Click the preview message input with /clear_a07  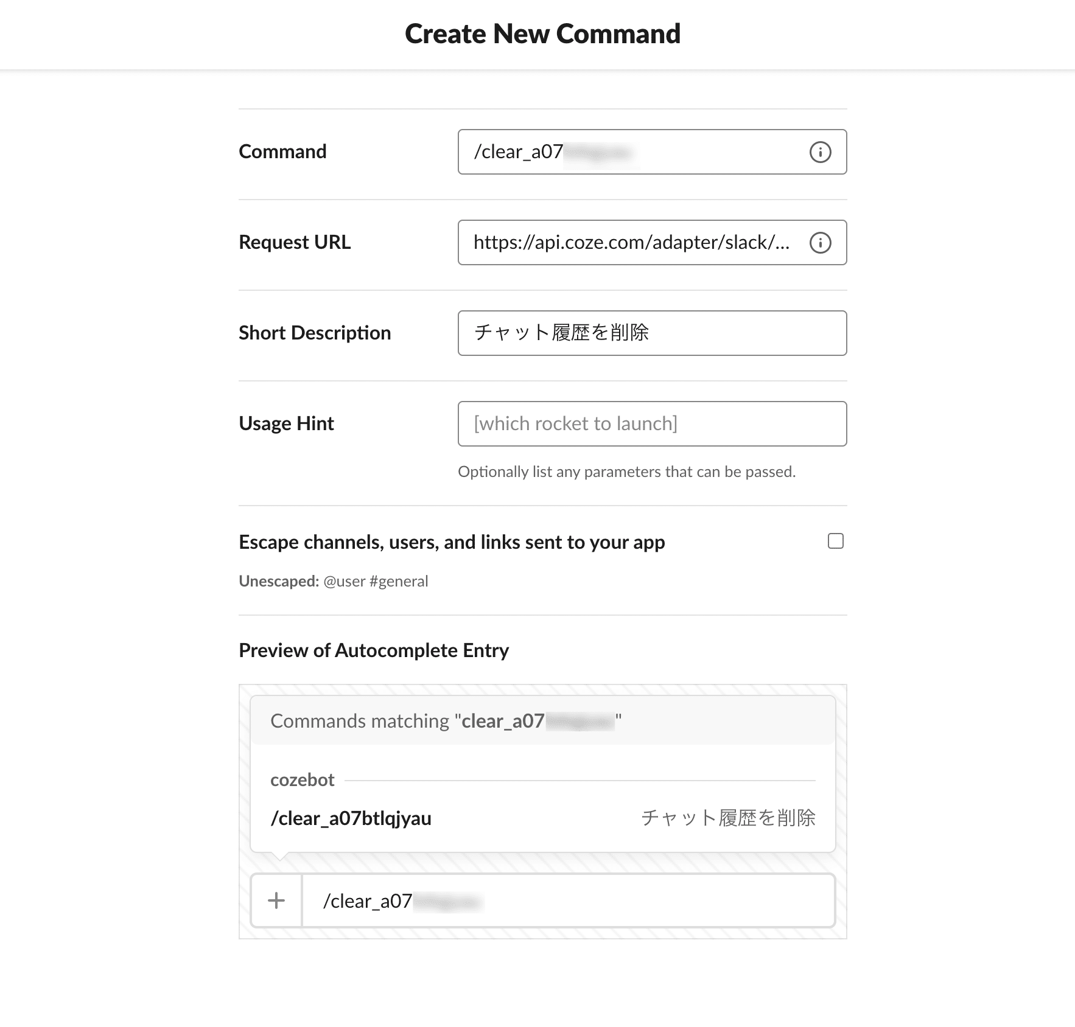tap(567, 900)
